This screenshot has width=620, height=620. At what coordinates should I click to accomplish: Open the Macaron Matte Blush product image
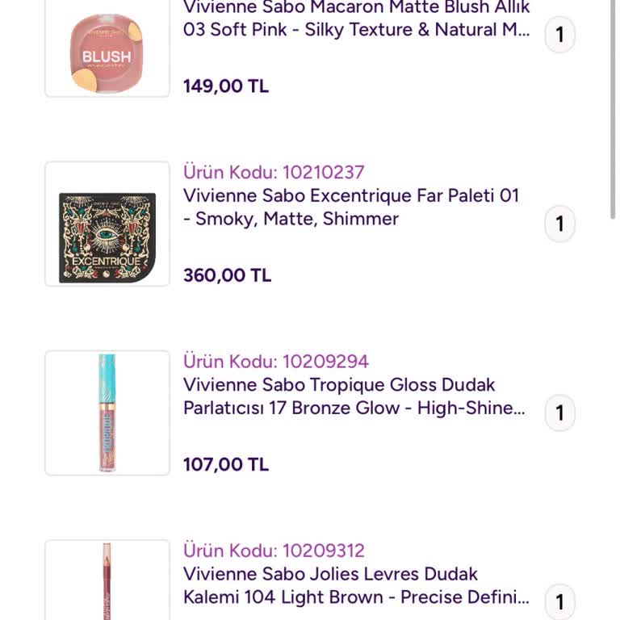pos(107,49)
